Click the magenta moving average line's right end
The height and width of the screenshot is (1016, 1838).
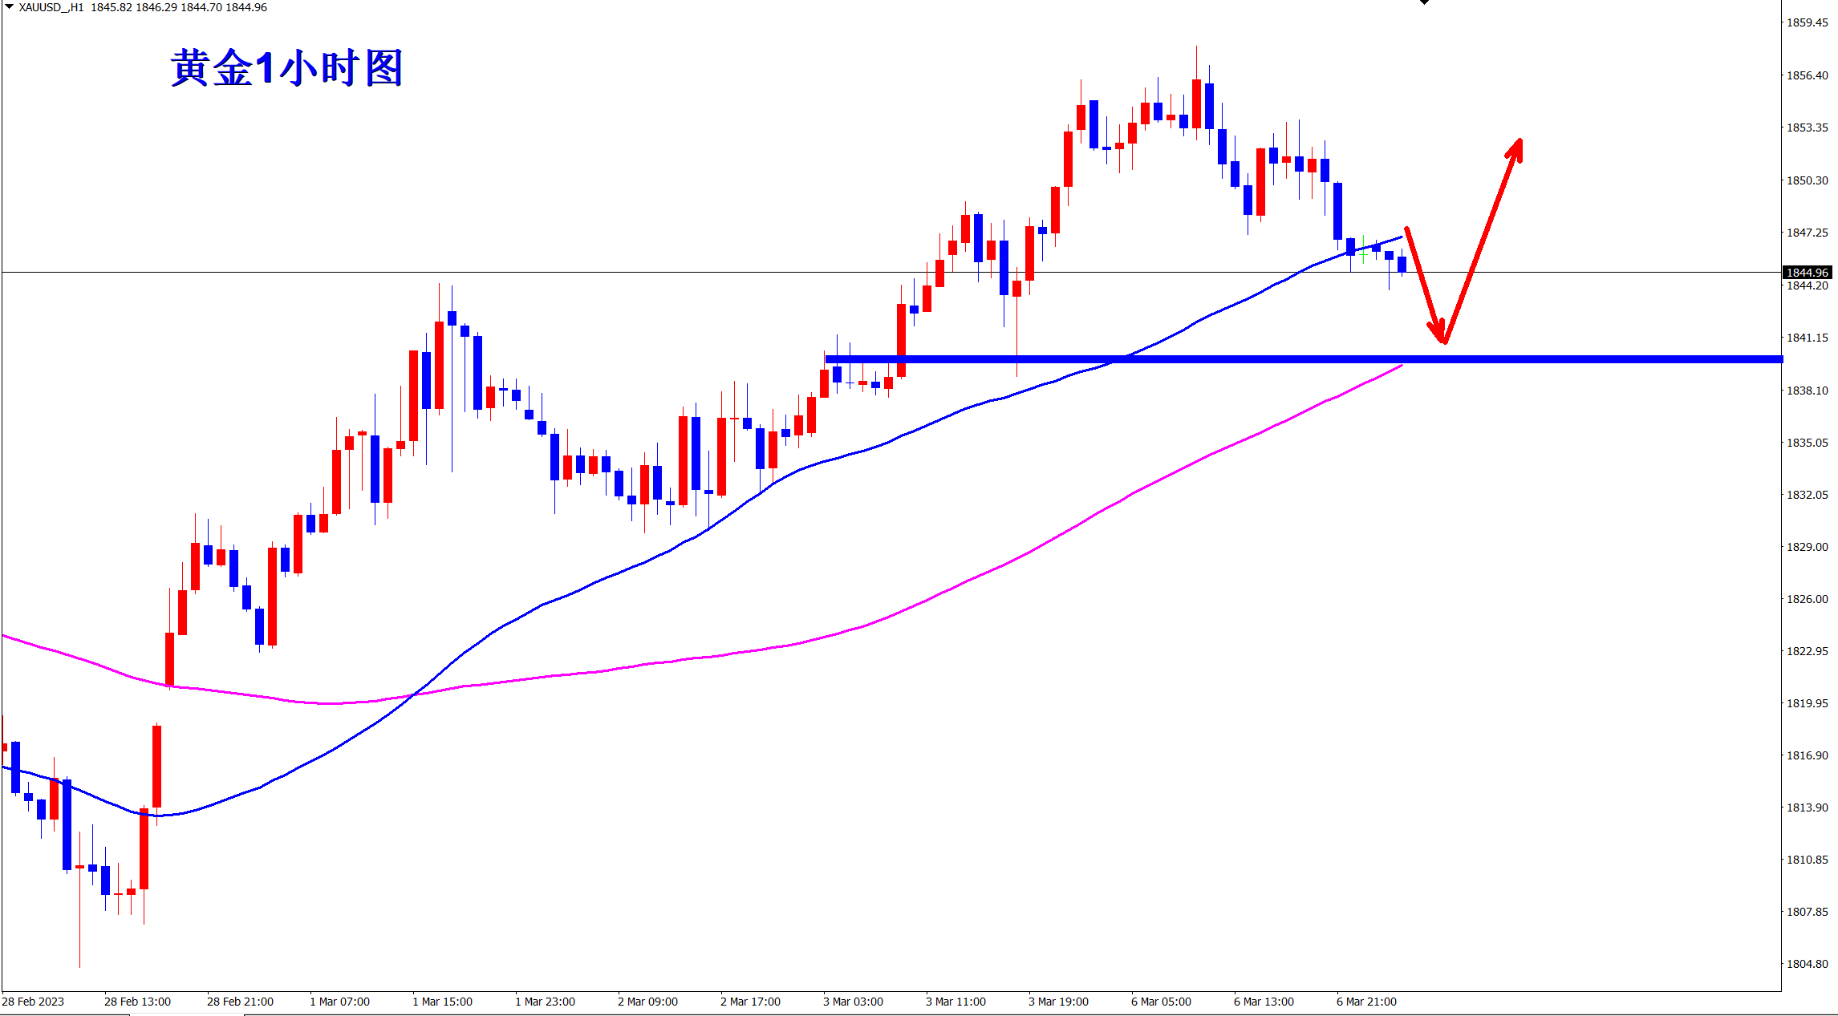[x=1400, y=366]
